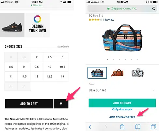Pick shoe size 7.5
This screenshot has height=131, width=159.
[x=50, y=57]
